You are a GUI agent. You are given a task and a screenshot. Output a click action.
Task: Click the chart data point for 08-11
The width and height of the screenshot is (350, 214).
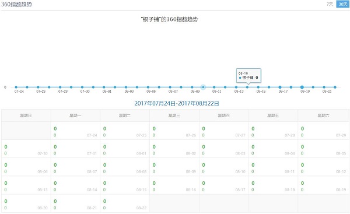pyautogui.click(x=214, y=87)
